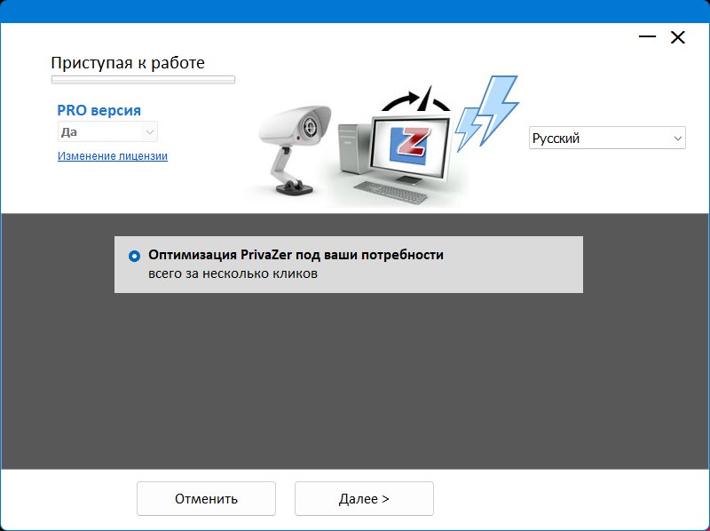The image size is (710, 531).
Task: Click the arrow of the "Да" combo box
Action: click(149, 132)
